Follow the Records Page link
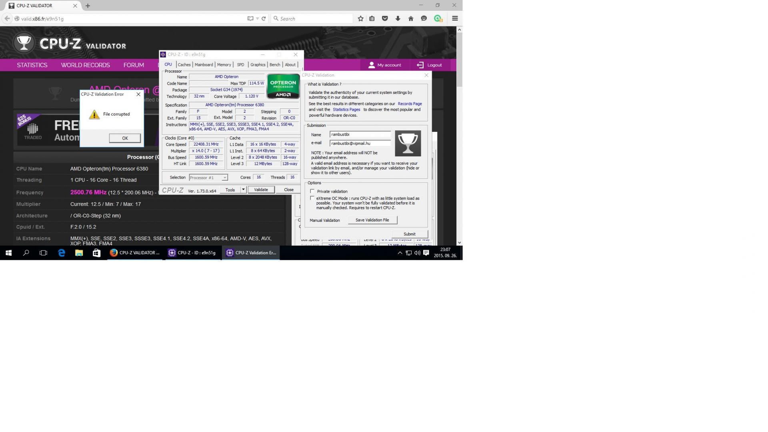 pyautogui.click(x=410, y=104)
